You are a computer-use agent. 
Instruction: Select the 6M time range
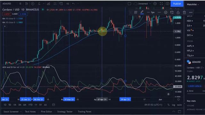25,105
